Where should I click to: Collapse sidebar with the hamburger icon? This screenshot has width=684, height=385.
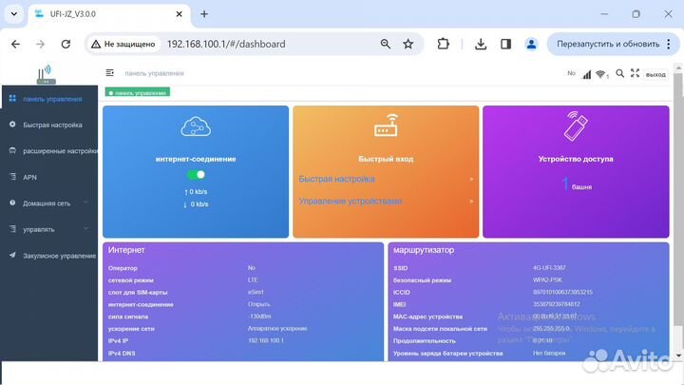[110, 73]
